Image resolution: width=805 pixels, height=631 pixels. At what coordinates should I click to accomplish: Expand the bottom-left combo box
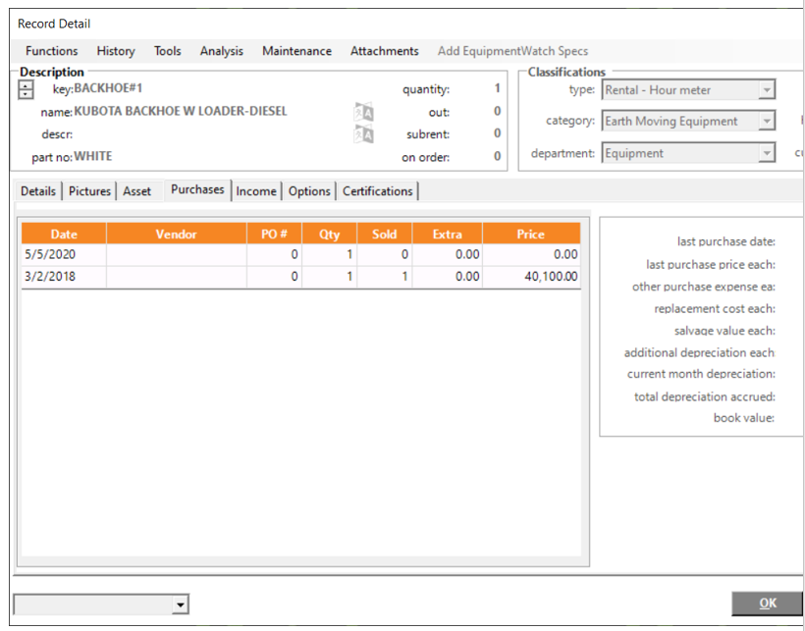click(179, 605)
